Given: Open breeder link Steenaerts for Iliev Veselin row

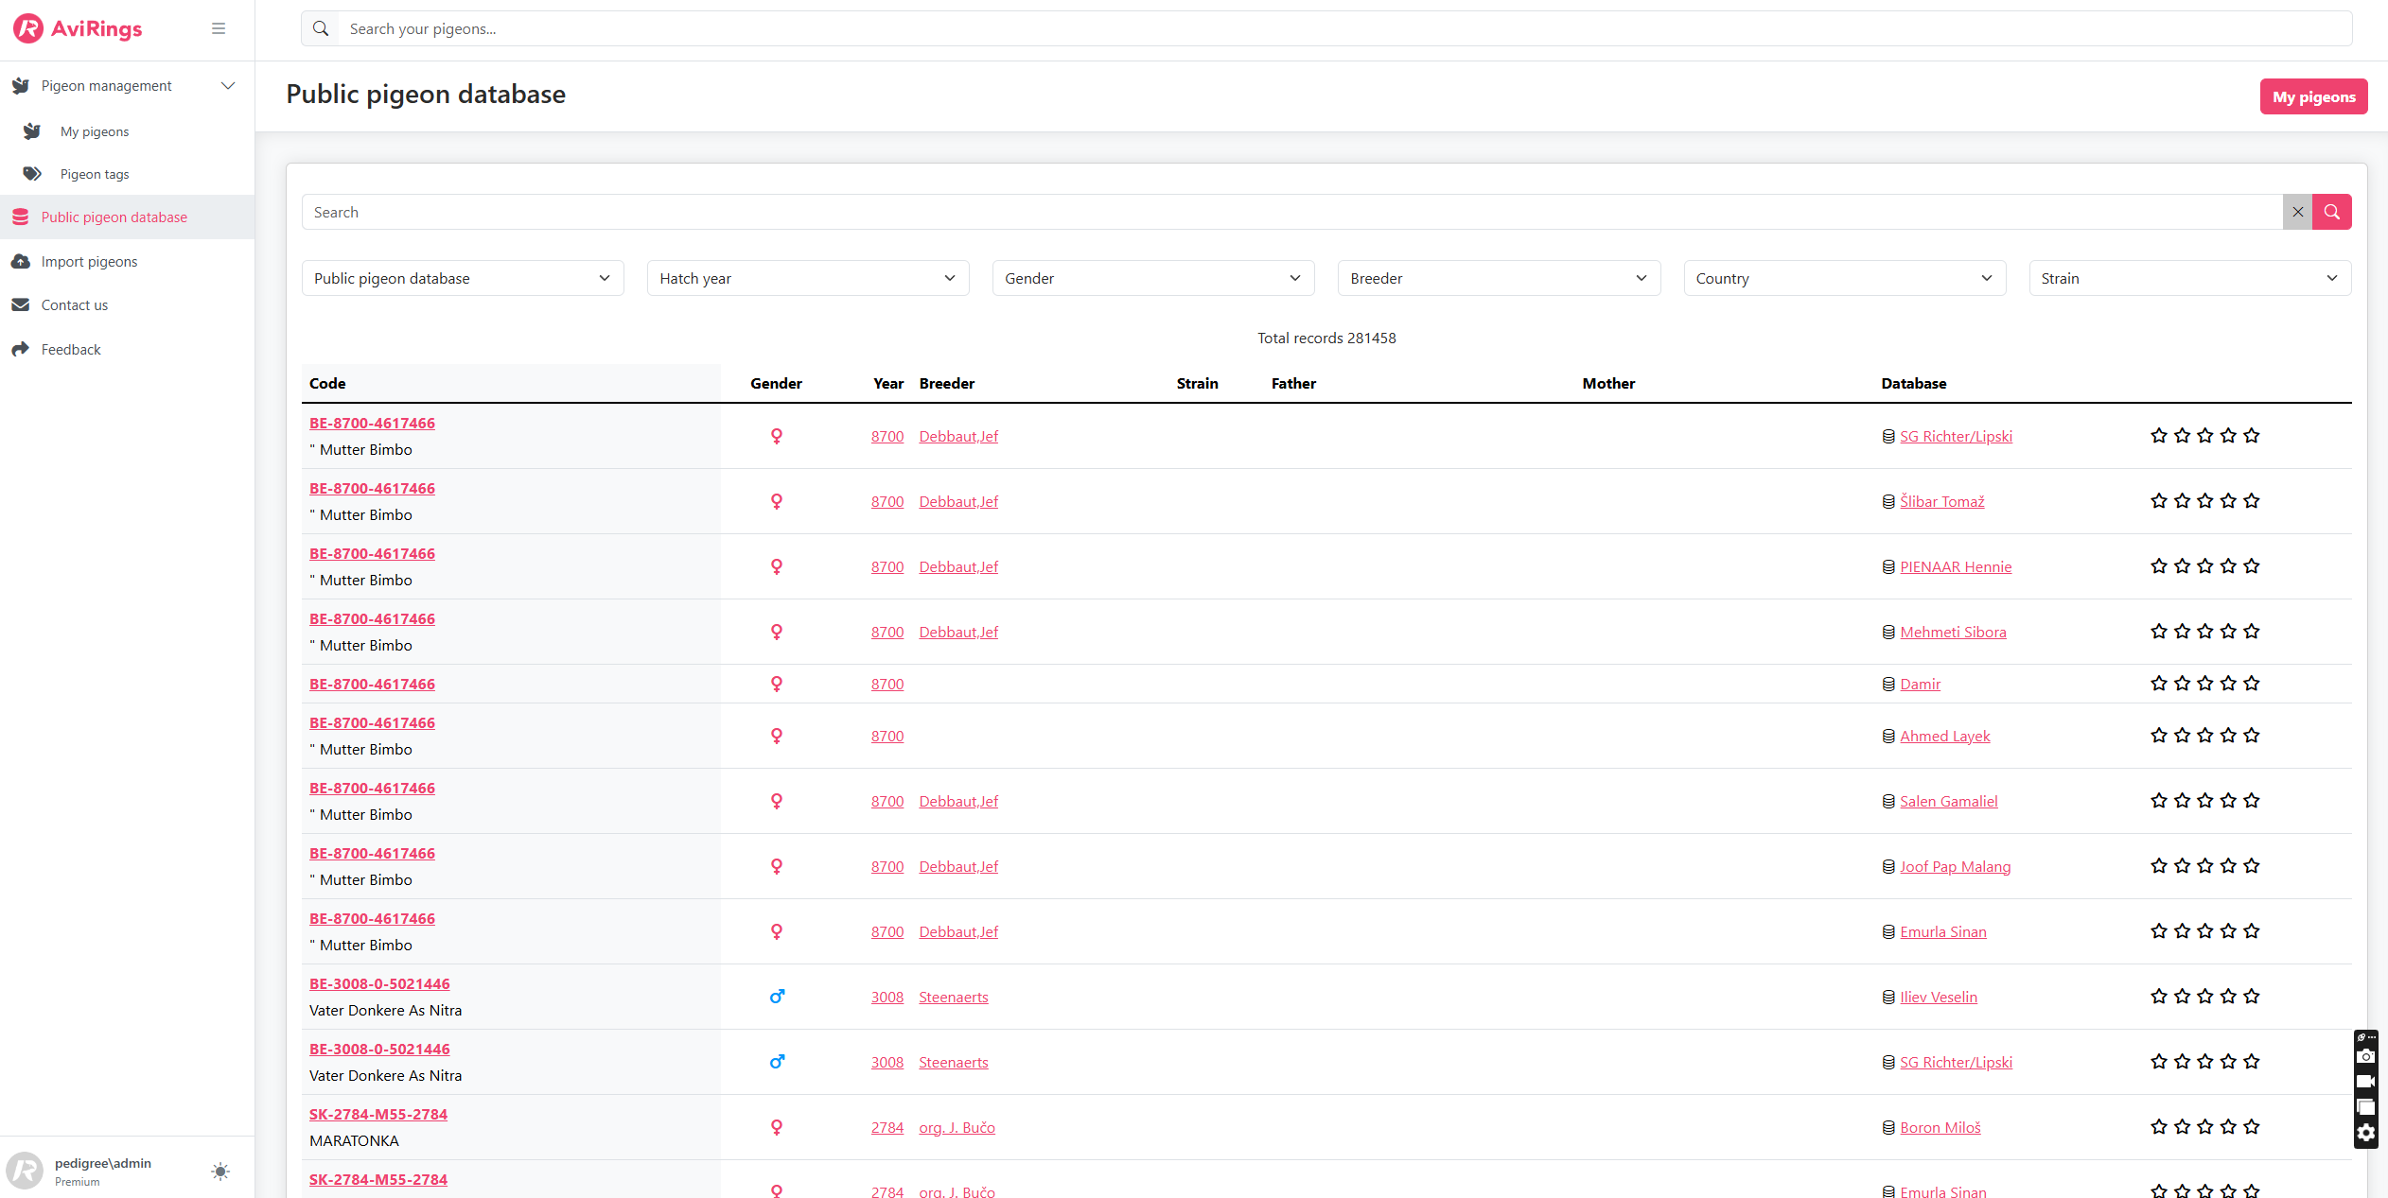Looking at the screenshot, I should point(953,997).
